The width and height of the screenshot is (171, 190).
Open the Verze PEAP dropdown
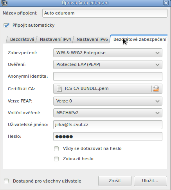point(108,101)
